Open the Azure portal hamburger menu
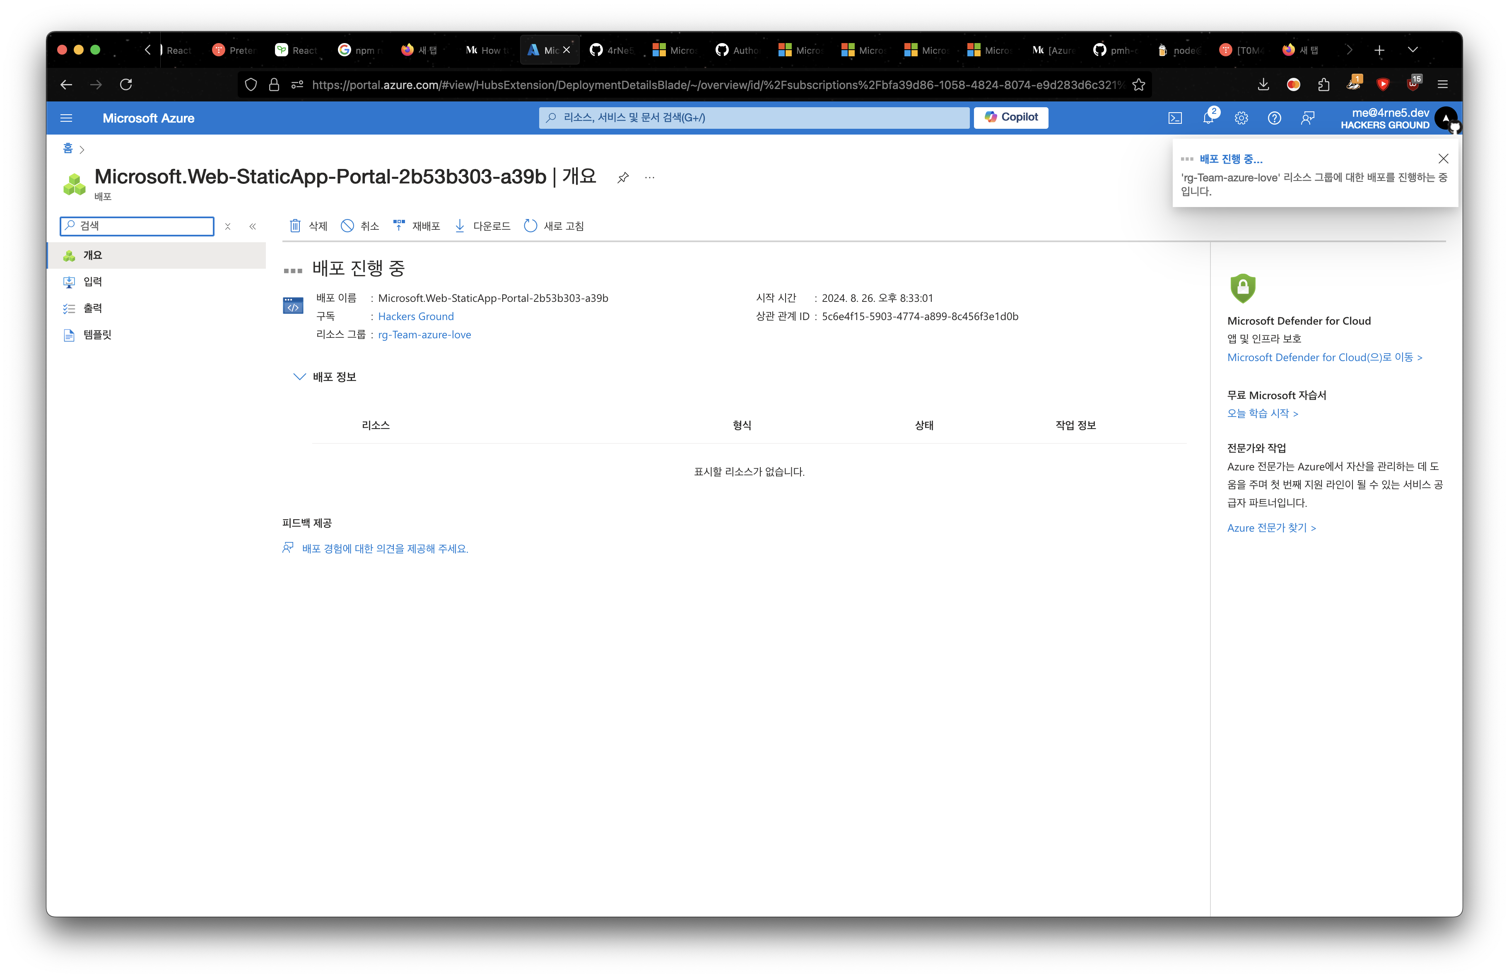Image resolution: width=1509 pixels, height=978 pixels. (x=66, y=118)
